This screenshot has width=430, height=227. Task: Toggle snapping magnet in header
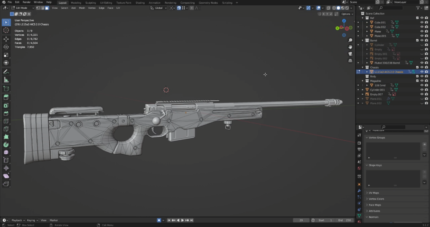(179, 8)
